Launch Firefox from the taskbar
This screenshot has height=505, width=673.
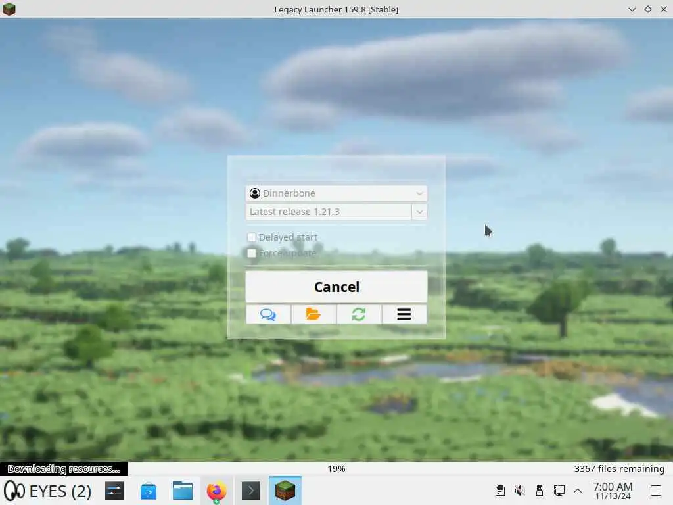click(217, 491)
